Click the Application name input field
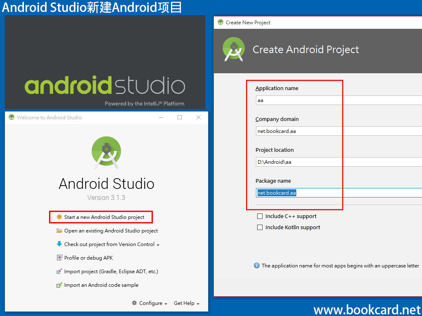 point(298,100)
